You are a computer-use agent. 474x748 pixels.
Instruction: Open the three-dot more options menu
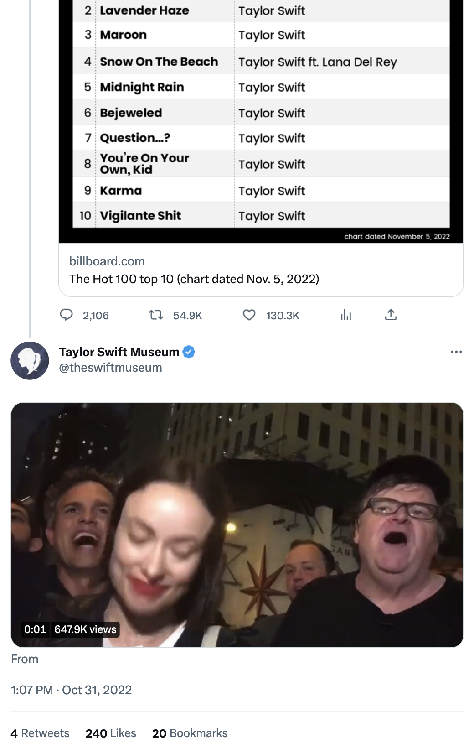click(456, 352)
